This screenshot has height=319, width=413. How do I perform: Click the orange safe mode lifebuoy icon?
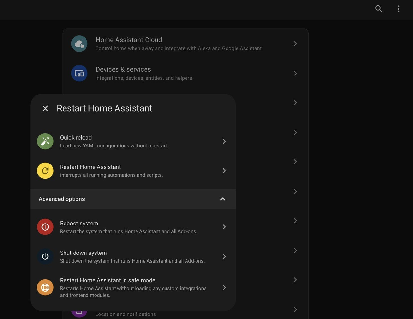point(45,287)
